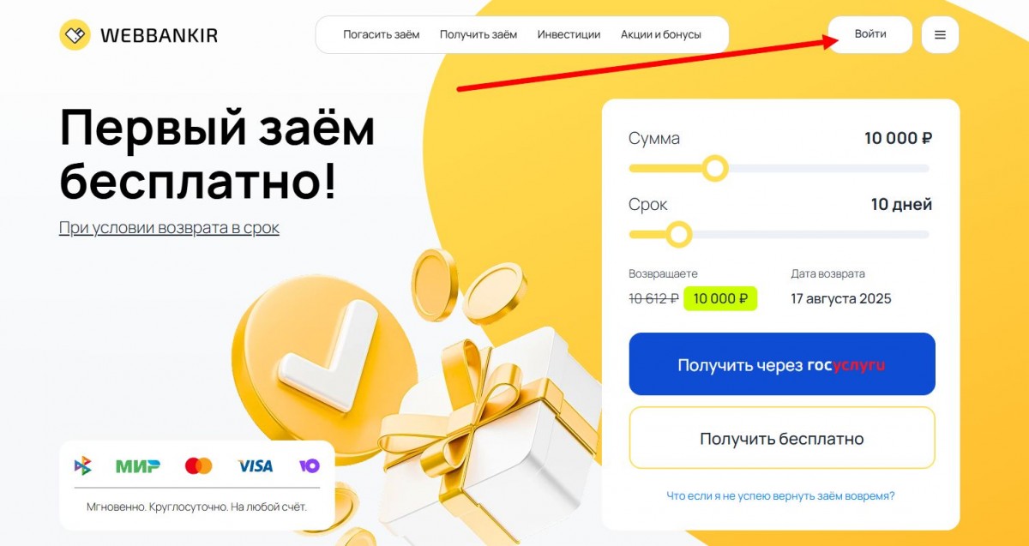Open link about not repaying loan on time
This screenshot has height=546, width=1029.
(781, 496)
